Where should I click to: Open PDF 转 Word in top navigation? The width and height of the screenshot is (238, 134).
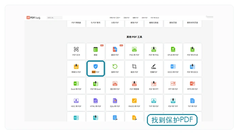pos(155,18)
